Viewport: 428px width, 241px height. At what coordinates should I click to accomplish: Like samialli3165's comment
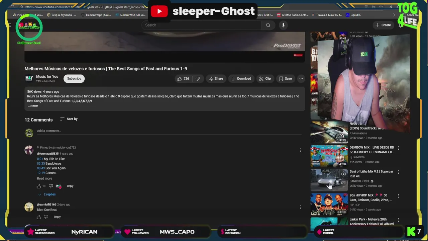[x=39, y=217]
